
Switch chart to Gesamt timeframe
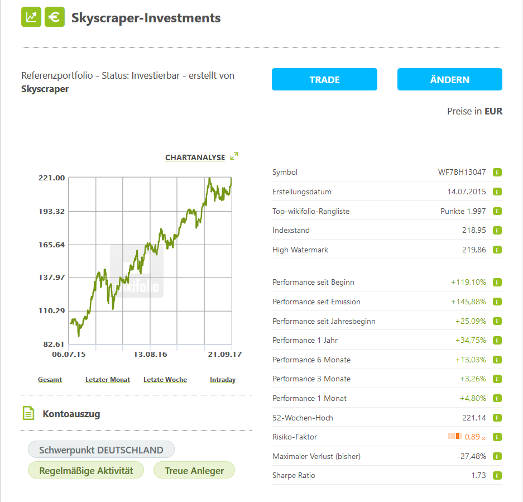click(50, 380)
